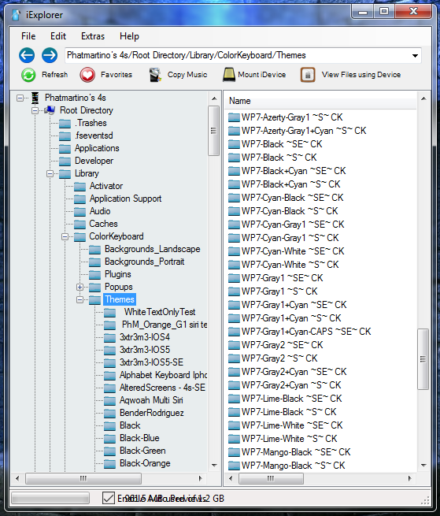Click the tree pane vertical scrollbar thumb
The width and height of the screenshot is (440, 516).
(x=214, y=131)
